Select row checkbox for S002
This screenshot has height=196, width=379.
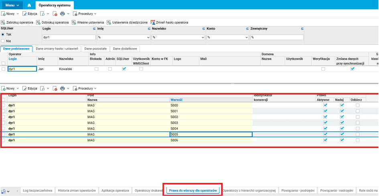point(3,117)
